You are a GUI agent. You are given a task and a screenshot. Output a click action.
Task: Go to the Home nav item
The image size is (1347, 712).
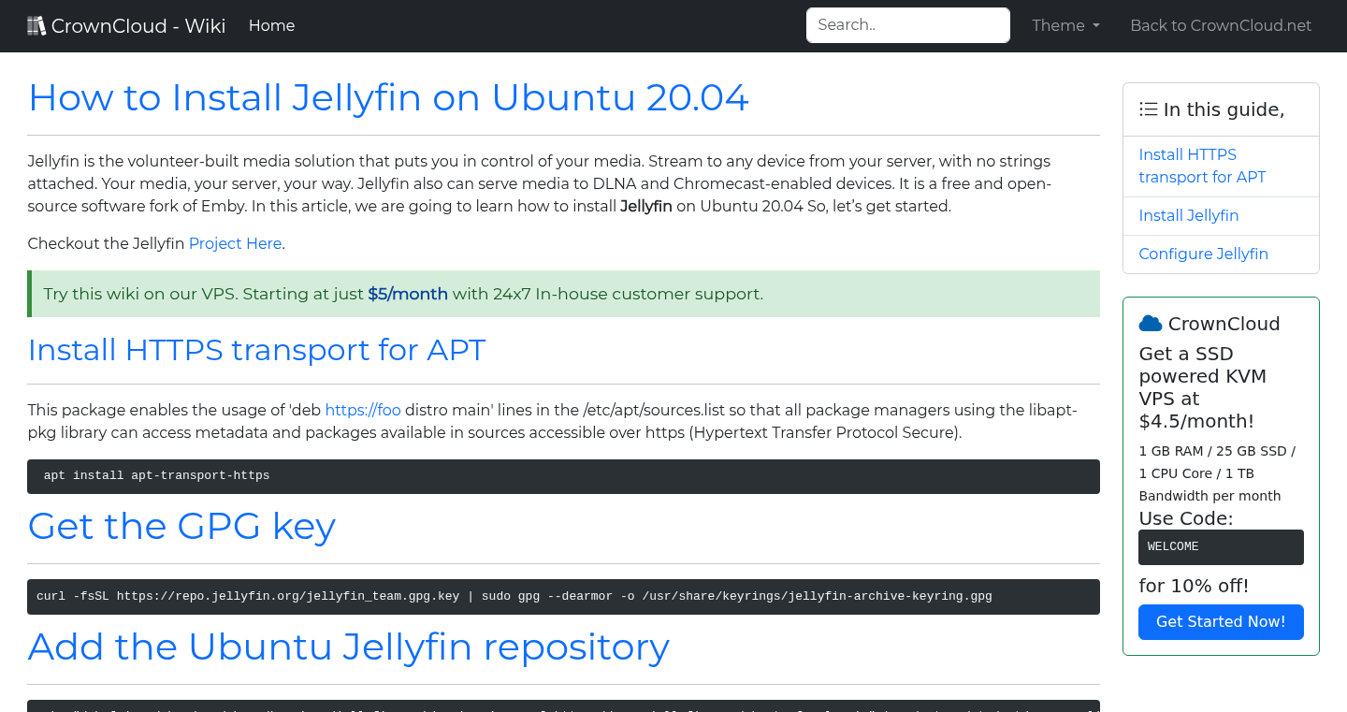point(272,26)
